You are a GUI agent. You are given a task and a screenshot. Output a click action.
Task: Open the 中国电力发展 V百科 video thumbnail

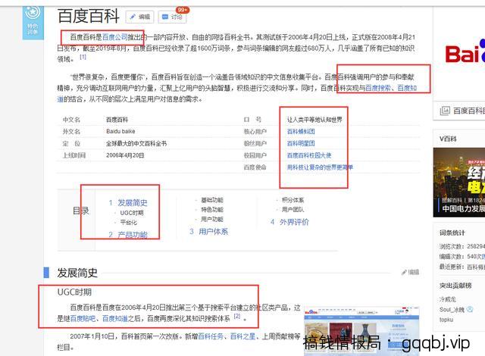coord(459,183)
